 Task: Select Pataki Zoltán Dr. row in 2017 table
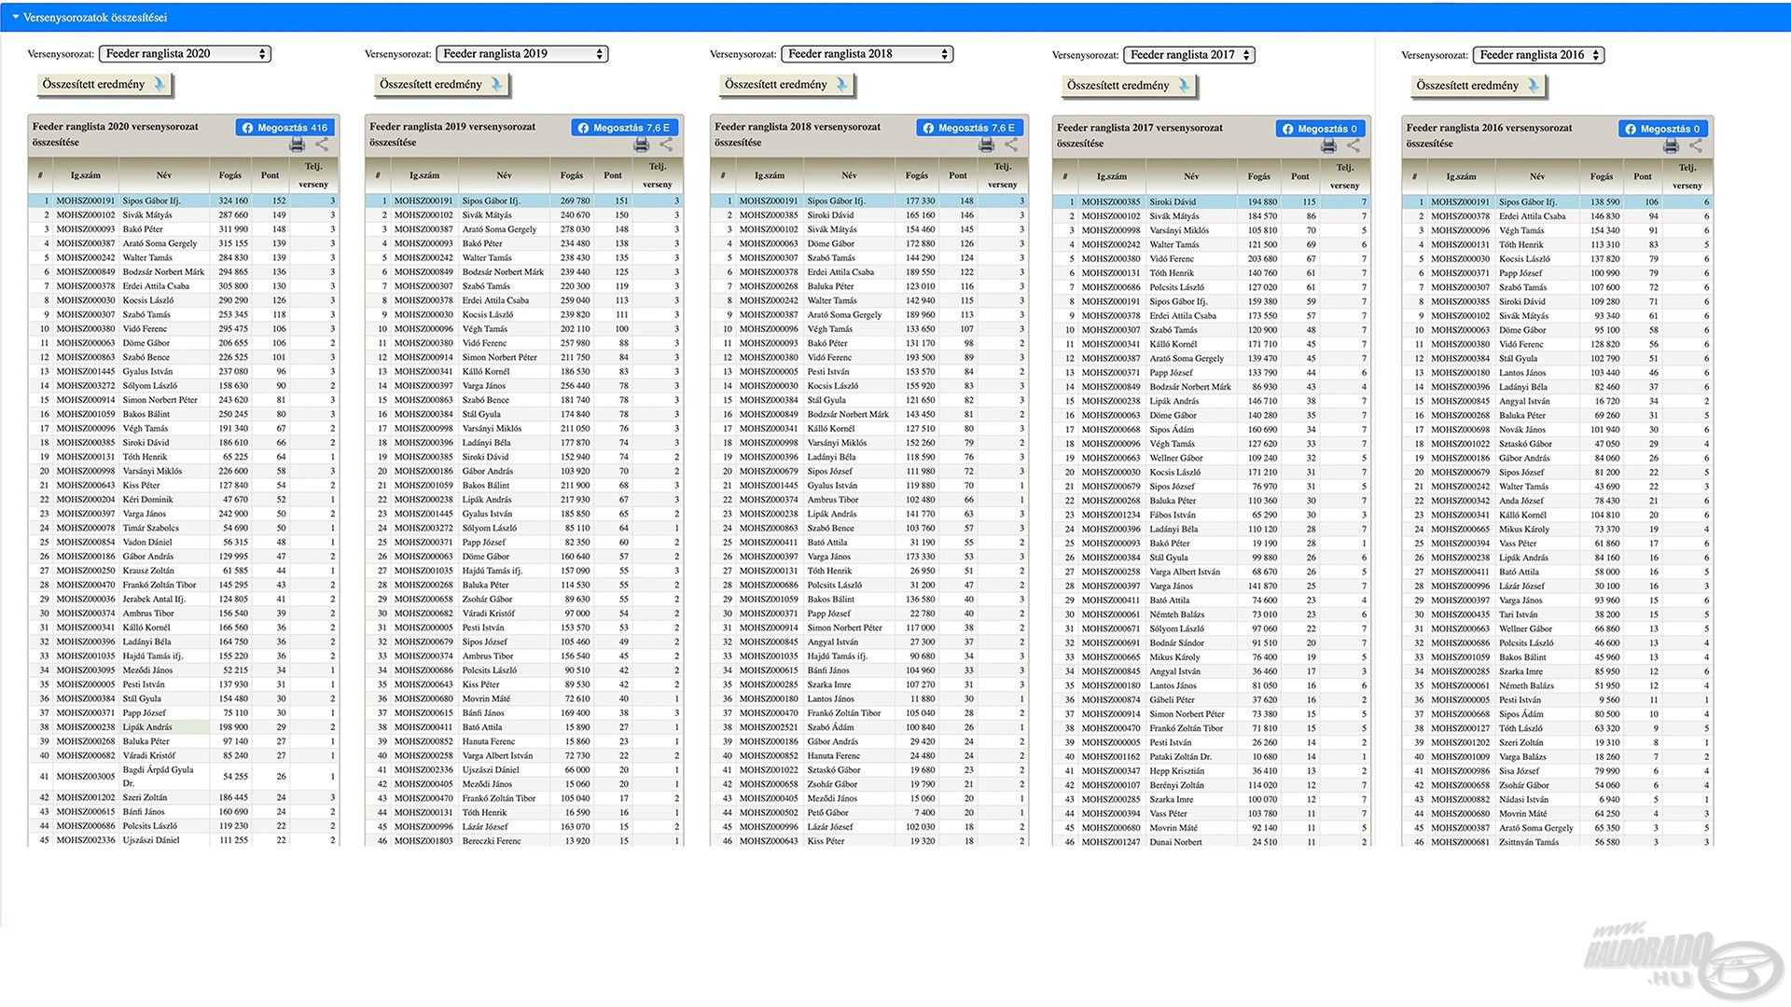point(1212,757)
